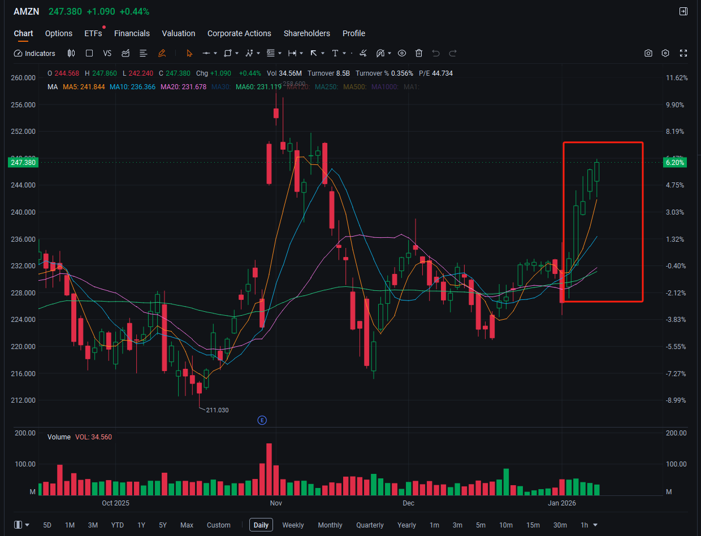Expand the magnet mode dropdown arrow

pyautogui.click(x=390, y=53)
